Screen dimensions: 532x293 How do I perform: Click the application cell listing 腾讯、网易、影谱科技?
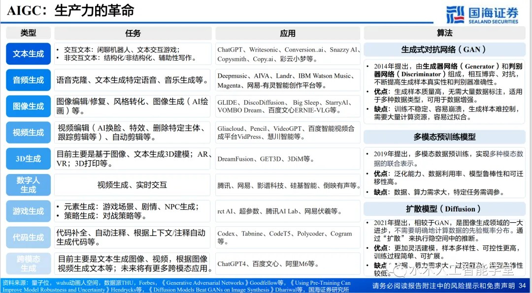click(x=288, y=185)
